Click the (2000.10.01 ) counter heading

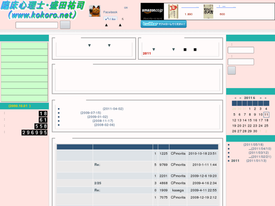click(x=19, y=106)
